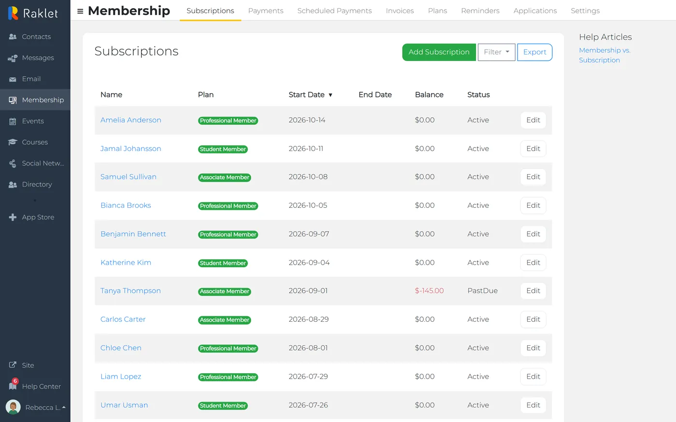Edit Jamal Johansson's subscription
The height and width of the screenshot is (422, 676).
coord(533,149)
